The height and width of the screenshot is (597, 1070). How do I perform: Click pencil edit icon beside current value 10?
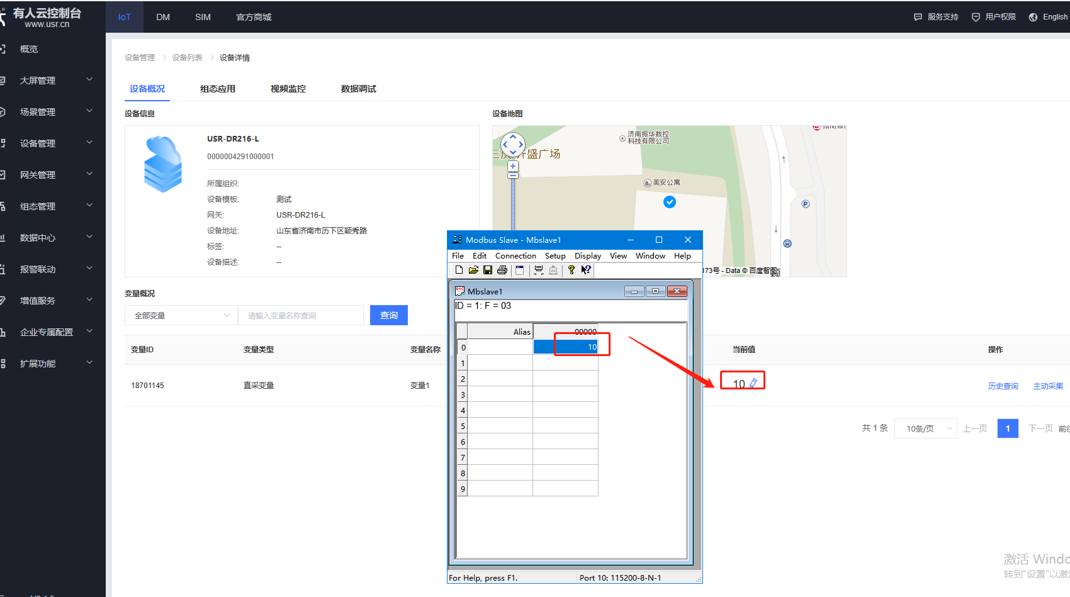tap(753, 383)
